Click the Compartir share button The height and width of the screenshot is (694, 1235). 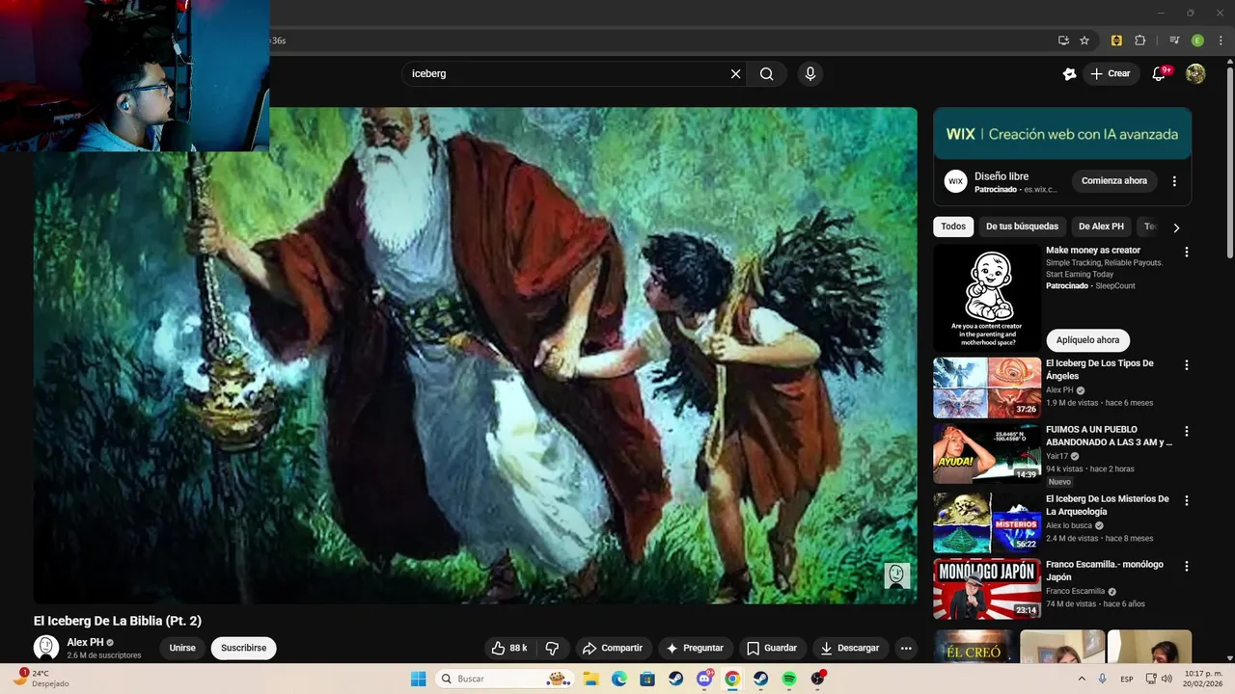coord(612,648)
